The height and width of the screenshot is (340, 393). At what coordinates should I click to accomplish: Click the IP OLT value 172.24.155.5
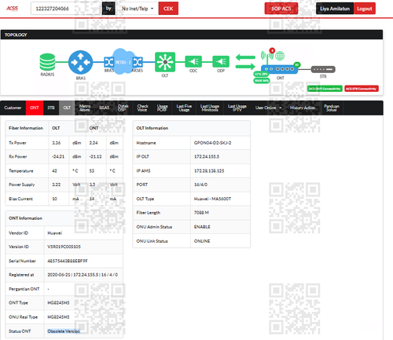[207, 156]
